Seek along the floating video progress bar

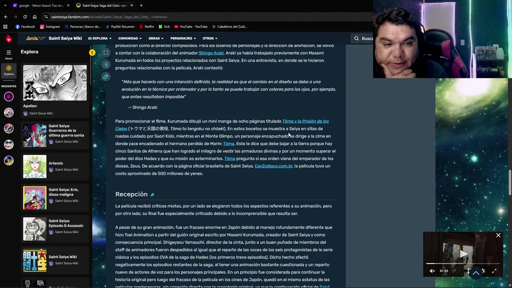(463, 264)
